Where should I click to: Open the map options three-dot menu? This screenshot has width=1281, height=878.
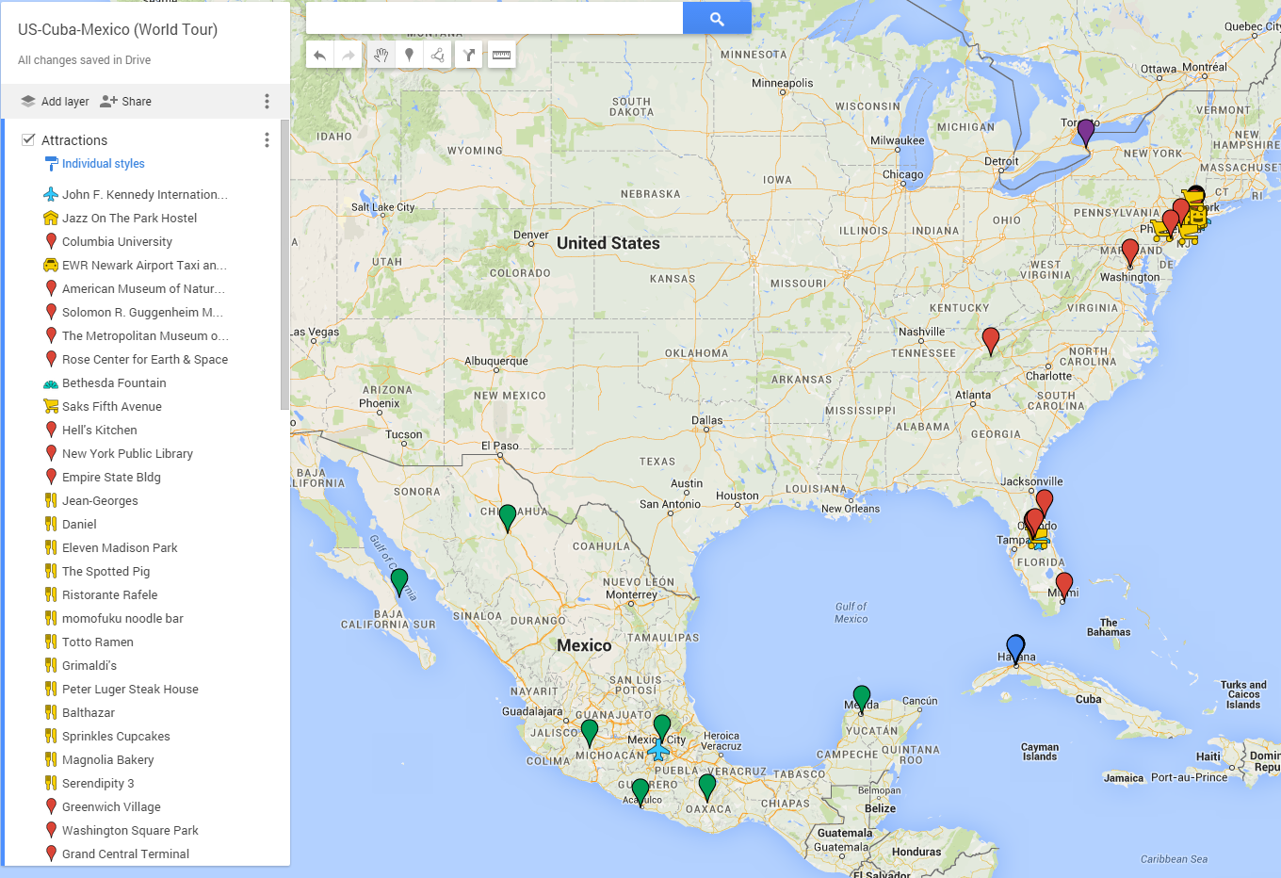(x=267, y=102)
